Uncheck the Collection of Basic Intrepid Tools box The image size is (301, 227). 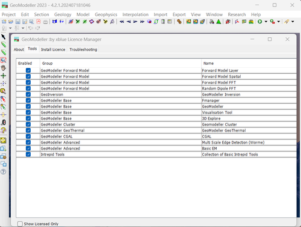(x=28, y=154)
